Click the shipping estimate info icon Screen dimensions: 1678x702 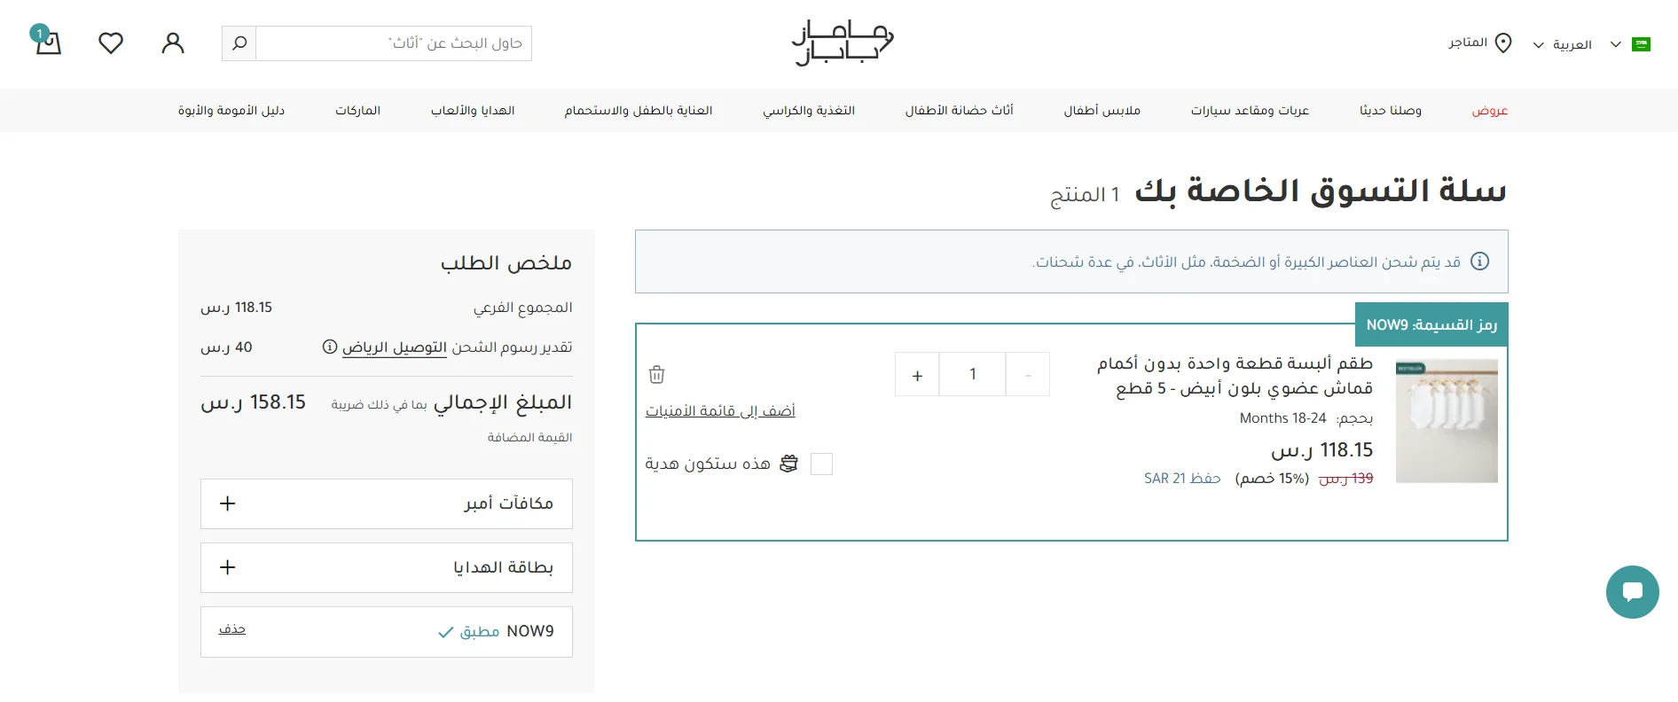click(330, 347)
